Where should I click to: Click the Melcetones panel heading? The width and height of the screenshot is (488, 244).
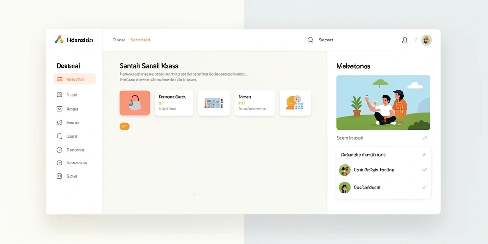point(354,66)
